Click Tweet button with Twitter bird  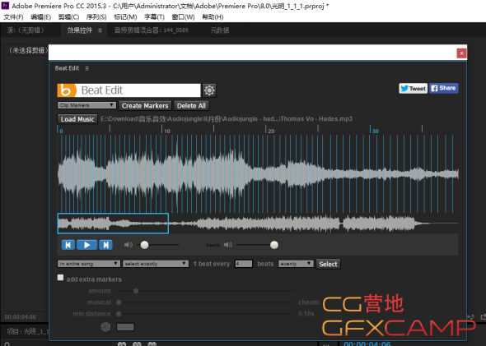(x=413, y=89)
